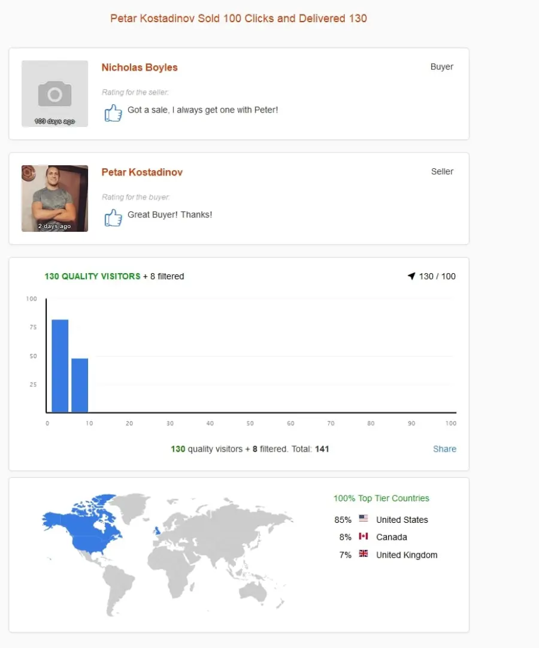Click the thumbs-up icon beside Nicholas Boyles' review
The width and height of the screenshot is (539, 648).
pos(113,113)
